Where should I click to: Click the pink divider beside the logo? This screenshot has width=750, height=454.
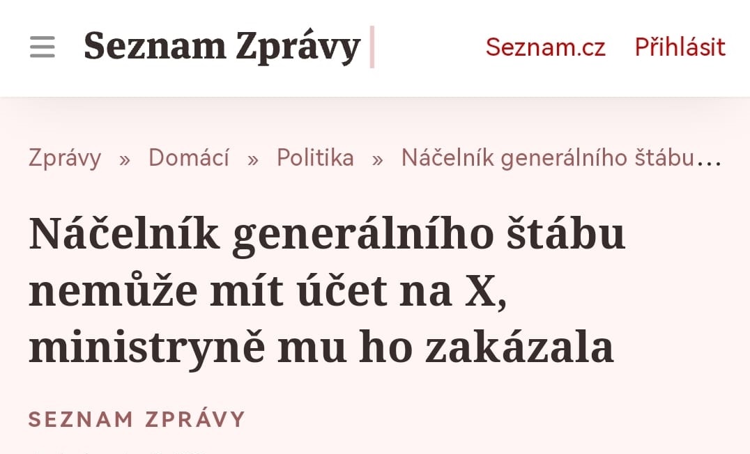pyautogui.click(x=372, y=47)
